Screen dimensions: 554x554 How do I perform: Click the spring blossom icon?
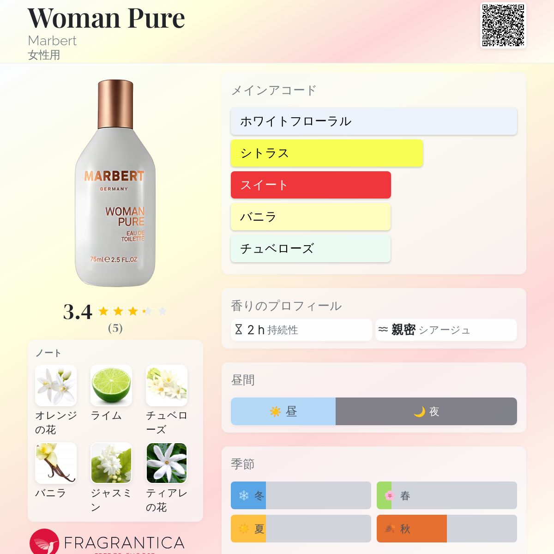[390, 496]
